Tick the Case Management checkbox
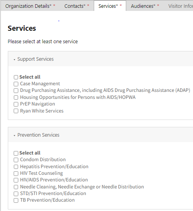 (16, 84)
